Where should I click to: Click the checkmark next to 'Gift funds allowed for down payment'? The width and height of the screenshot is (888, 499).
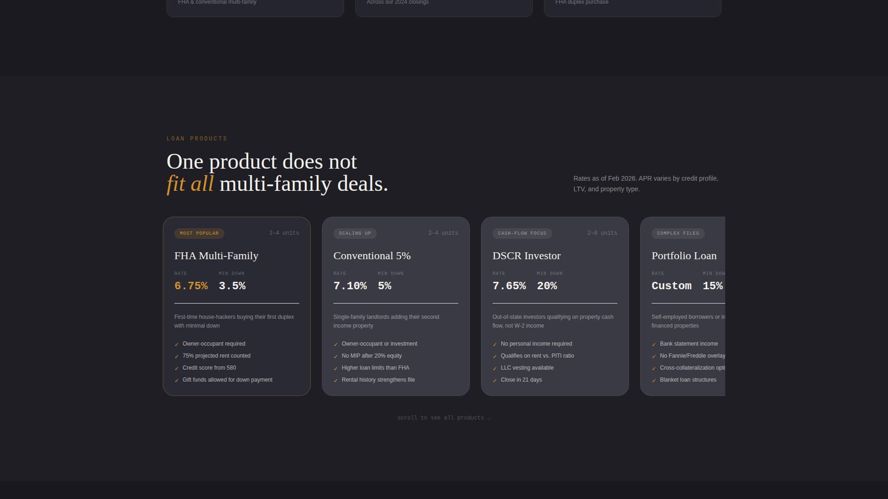pyautogui.click(x=177, y=380)
